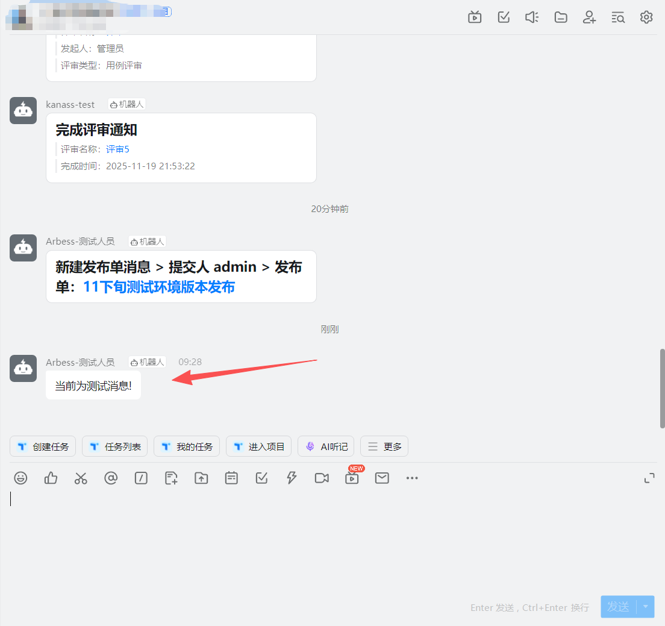Open the 评审5 review link
This screenshot has width=665, height=626.
pos(117,149)
